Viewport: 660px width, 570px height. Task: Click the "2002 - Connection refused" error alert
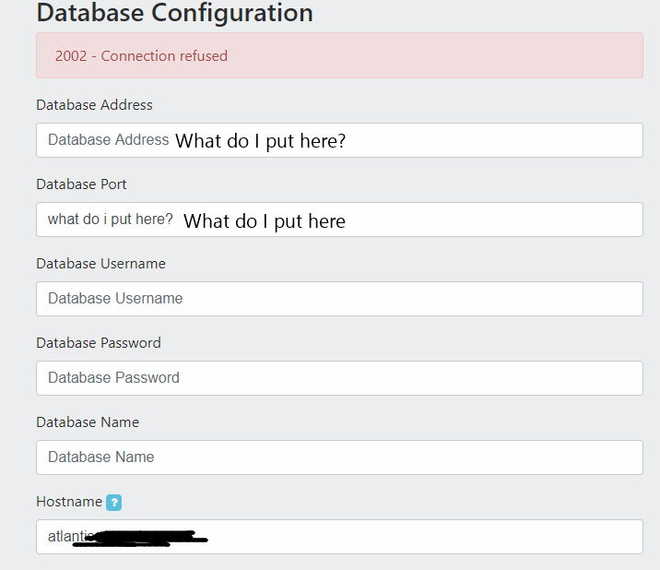coord(339,56)
